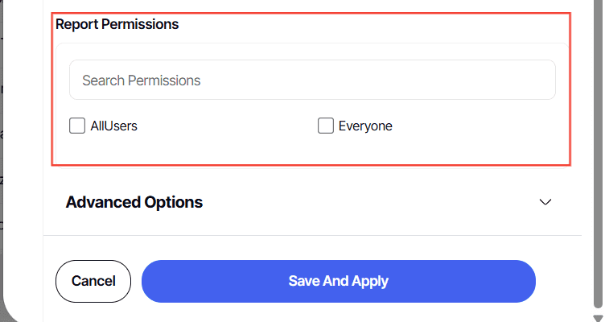
Task: Click the Cancel button
Action: 93,281
